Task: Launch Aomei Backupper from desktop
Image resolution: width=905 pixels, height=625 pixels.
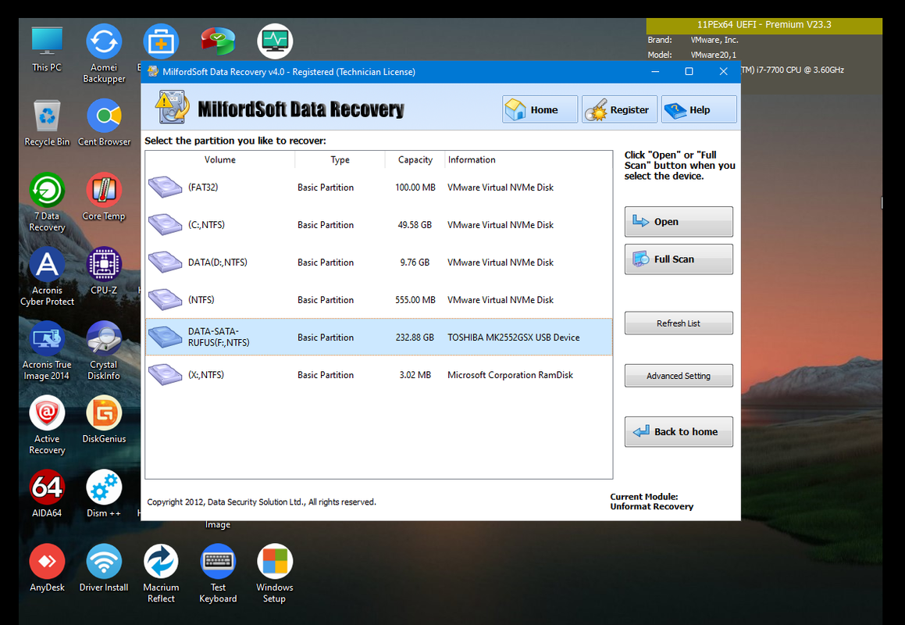Action: pyautogui.click(x=104, y=54)
